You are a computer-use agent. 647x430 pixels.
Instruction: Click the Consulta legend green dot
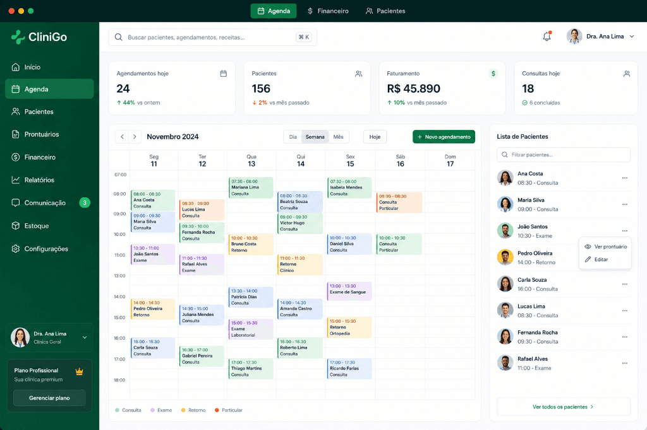pos(117,410)
